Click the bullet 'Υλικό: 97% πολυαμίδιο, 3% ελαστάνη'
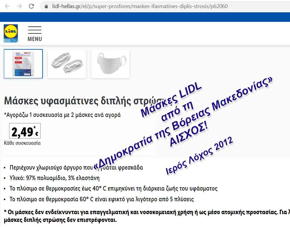290x227 pixels. 55,178
